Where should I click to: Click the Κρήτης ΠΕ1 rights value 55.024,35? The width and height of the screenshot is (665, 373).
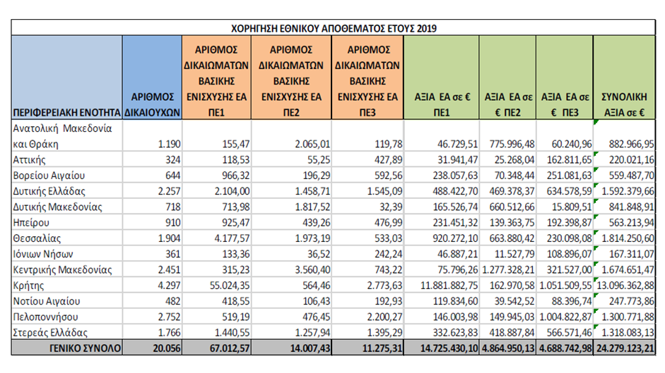pyautogui.click(x=223, y=285)
